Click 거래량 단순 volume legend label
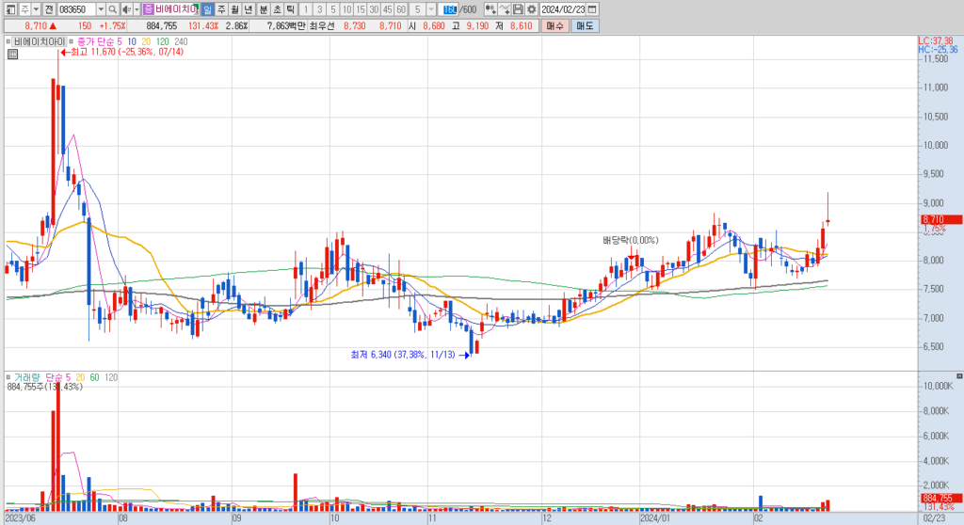 [x=42, y=377]
